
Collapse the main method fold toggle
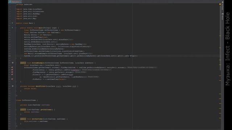(16, 28)
